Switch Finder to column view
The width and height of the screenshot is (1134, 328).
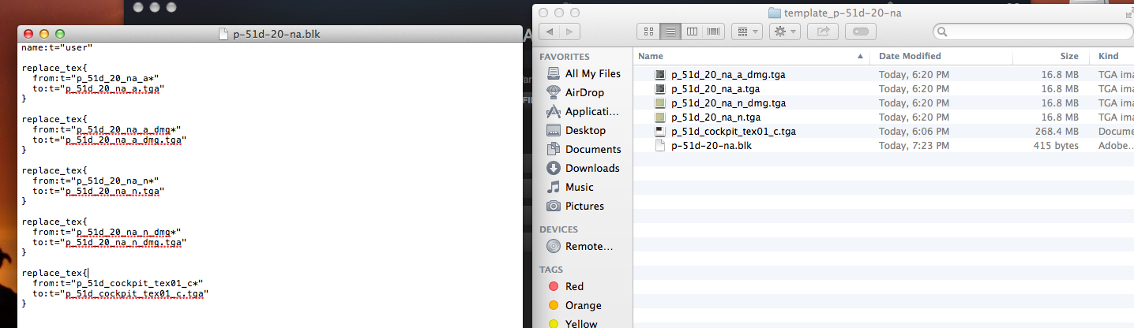coord(693,32)
